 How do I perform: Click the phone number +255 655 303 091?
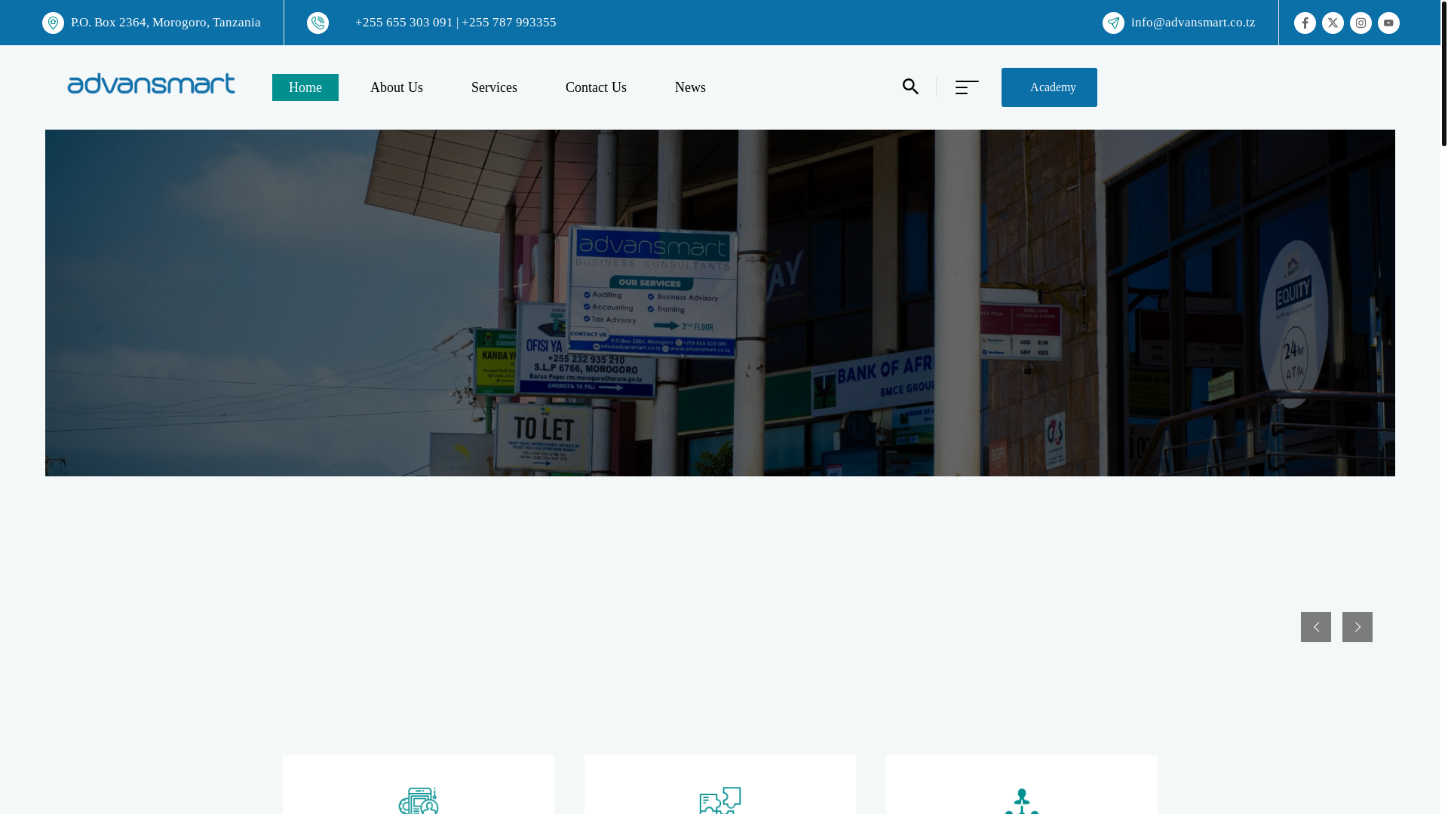(404, 23)
